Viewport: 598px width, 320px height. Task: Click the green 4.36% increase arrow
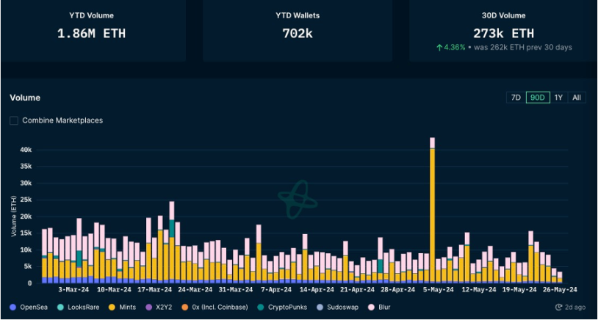[x=439, y=48]
